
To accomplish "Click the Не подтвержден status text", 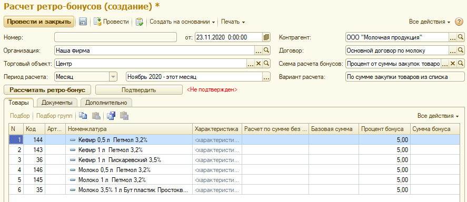I will tap(212, 89).
